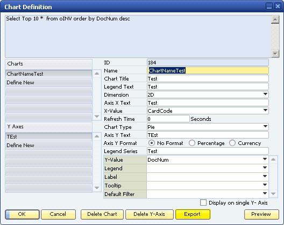Select the Currency axis format option
The width and height of the screenshot is (284, 225).
[232, 143]
